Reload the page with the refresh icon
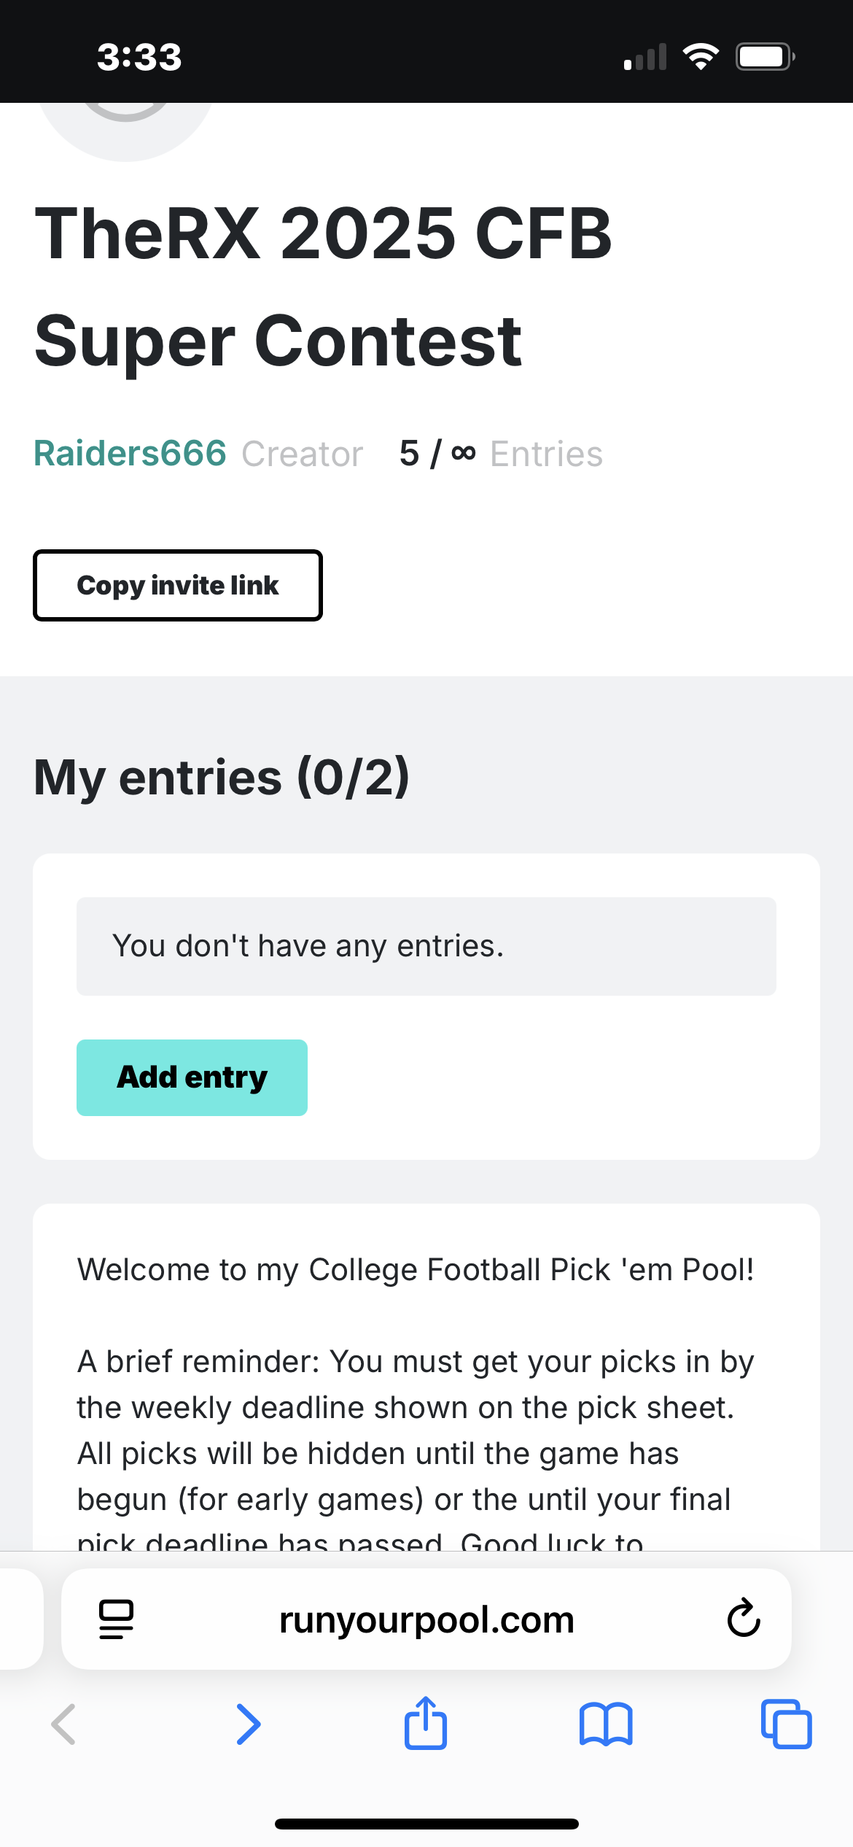This screenshot has height=1847, width=853. [x=744, y=1618]
